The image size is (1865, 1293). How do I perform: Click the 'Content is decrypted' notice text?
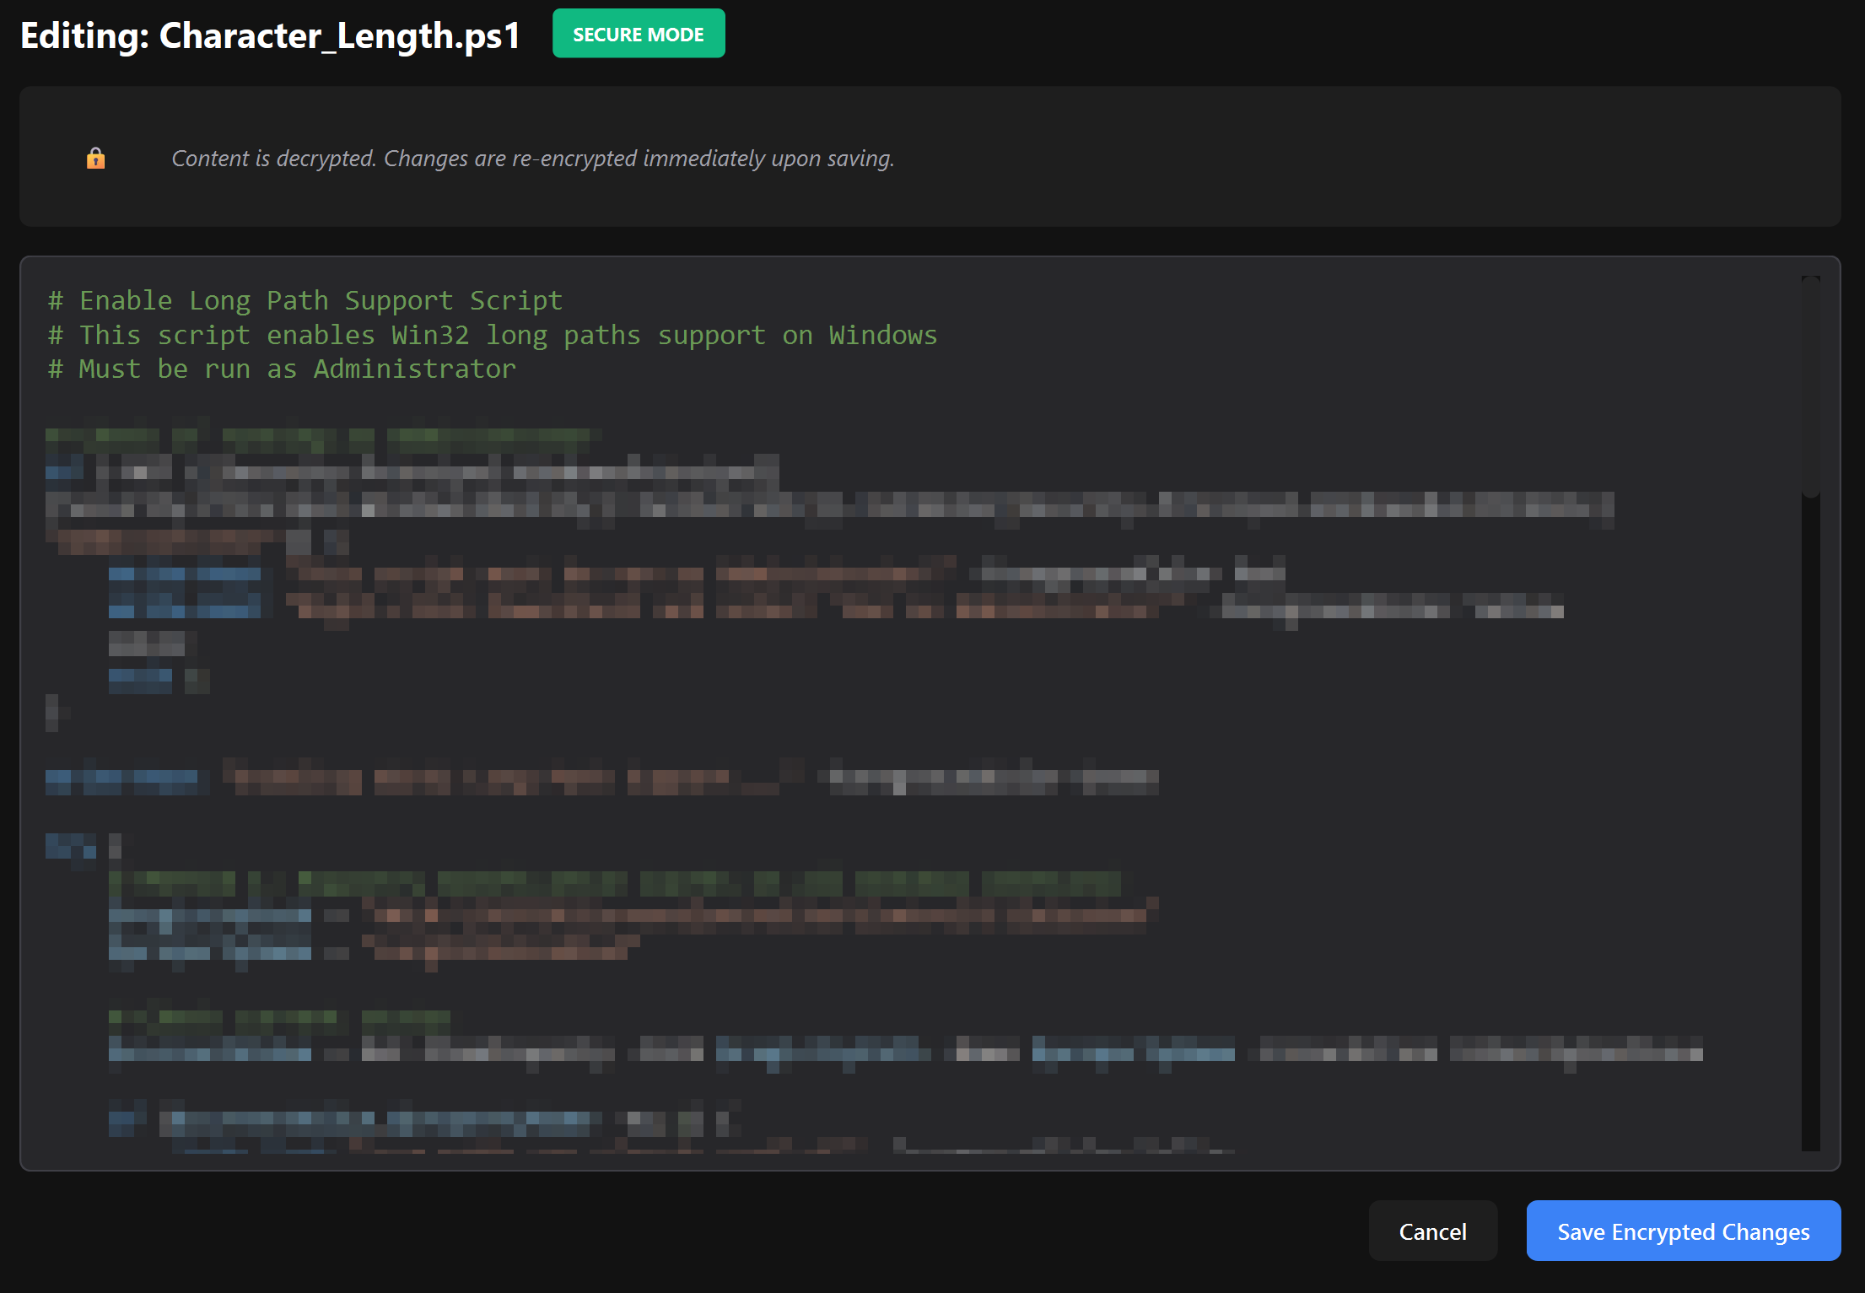pos(532,158)
